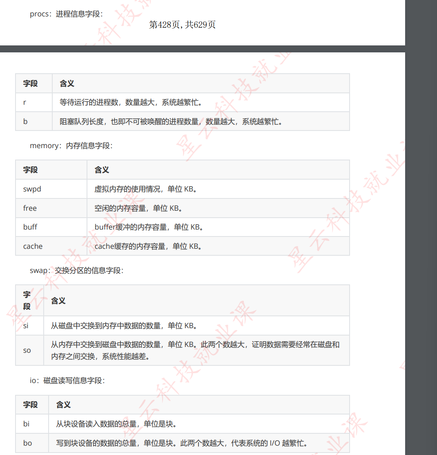This screenshot has width=437, height=455.
Task: Click the page footer '第428页,共629页'
Action: point(182,25)
